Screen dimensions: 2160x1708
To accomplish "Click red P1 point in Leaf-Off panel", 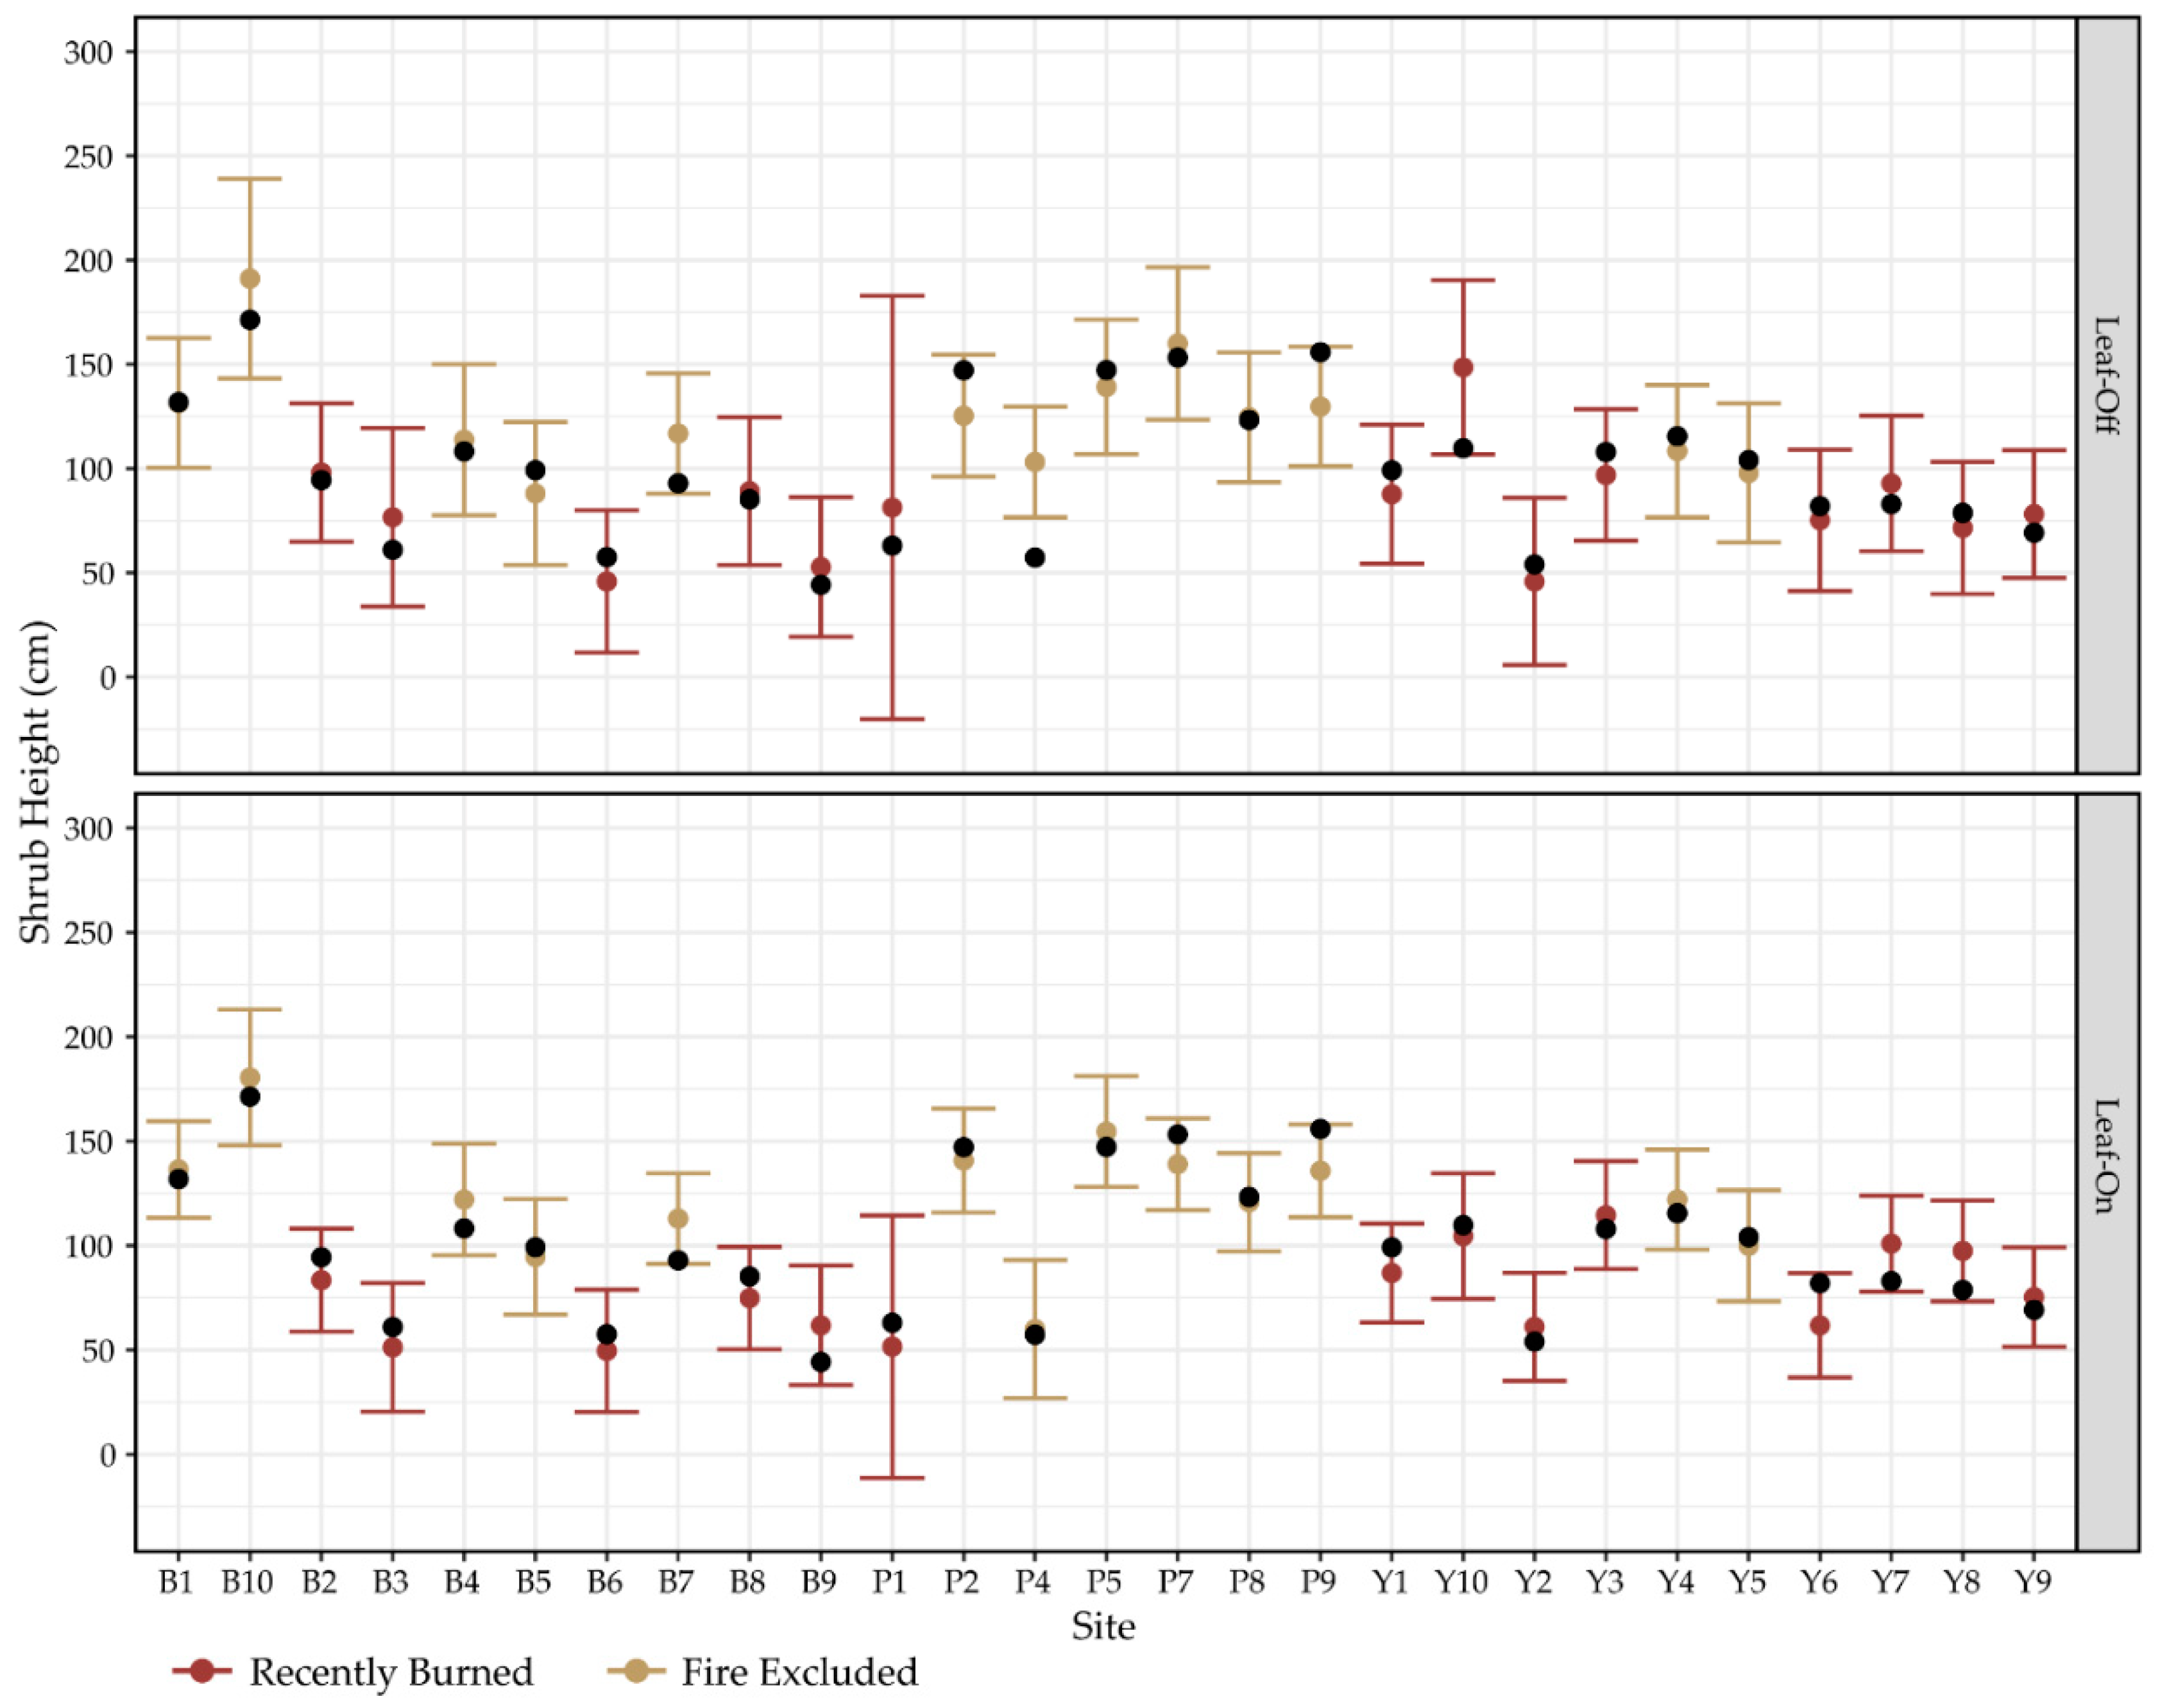I will tap(892, 508).
